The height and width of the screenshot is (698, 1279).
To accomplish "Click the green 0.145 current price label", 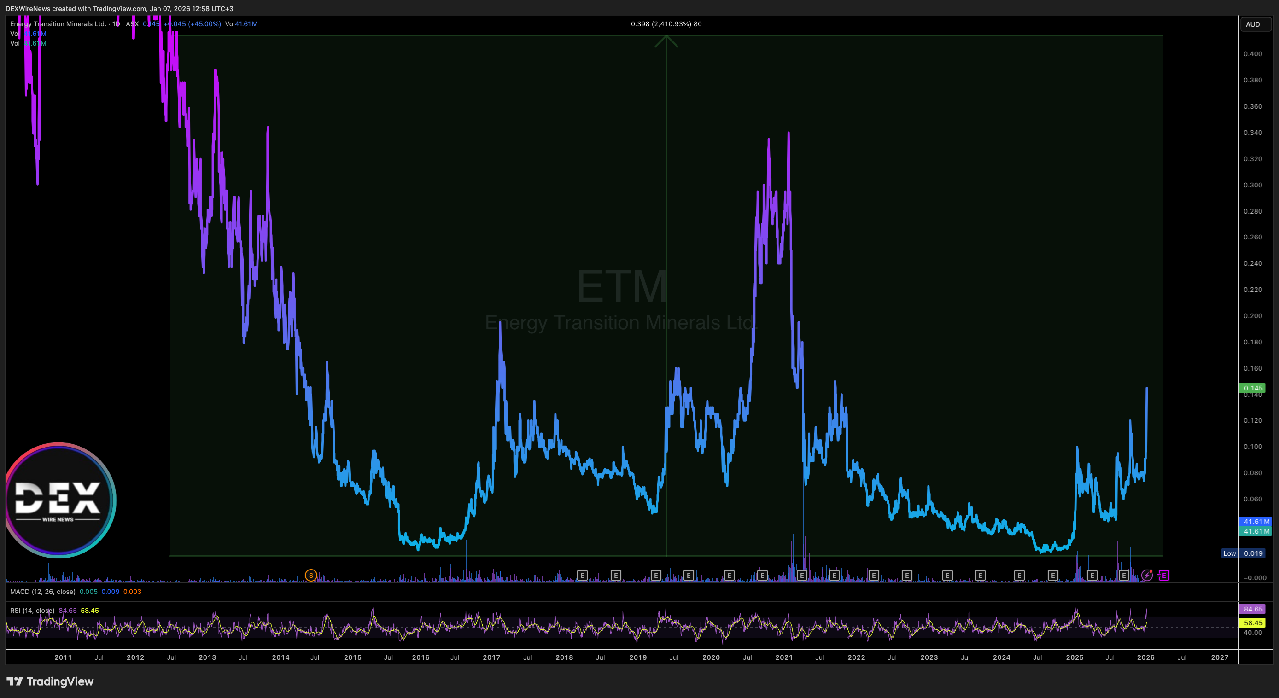I will click(1253, 388).
